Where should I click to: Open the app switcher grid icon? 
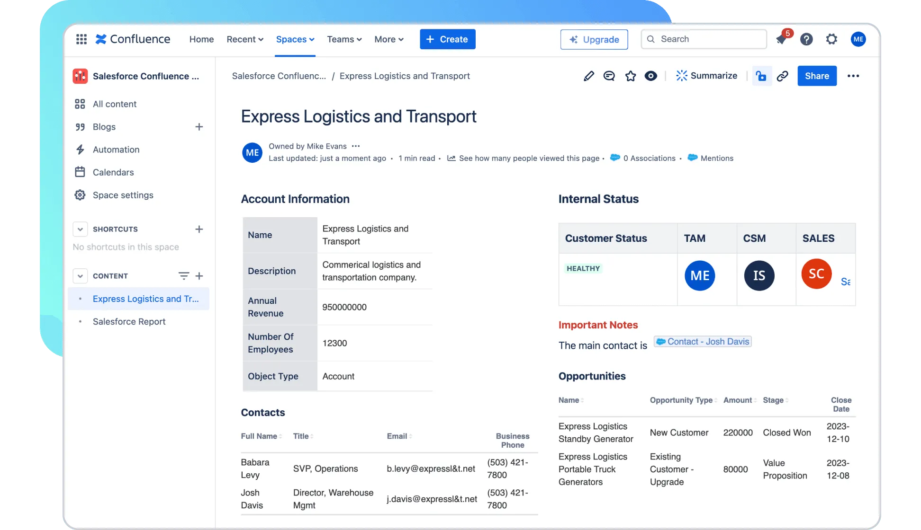click(81, 39)
